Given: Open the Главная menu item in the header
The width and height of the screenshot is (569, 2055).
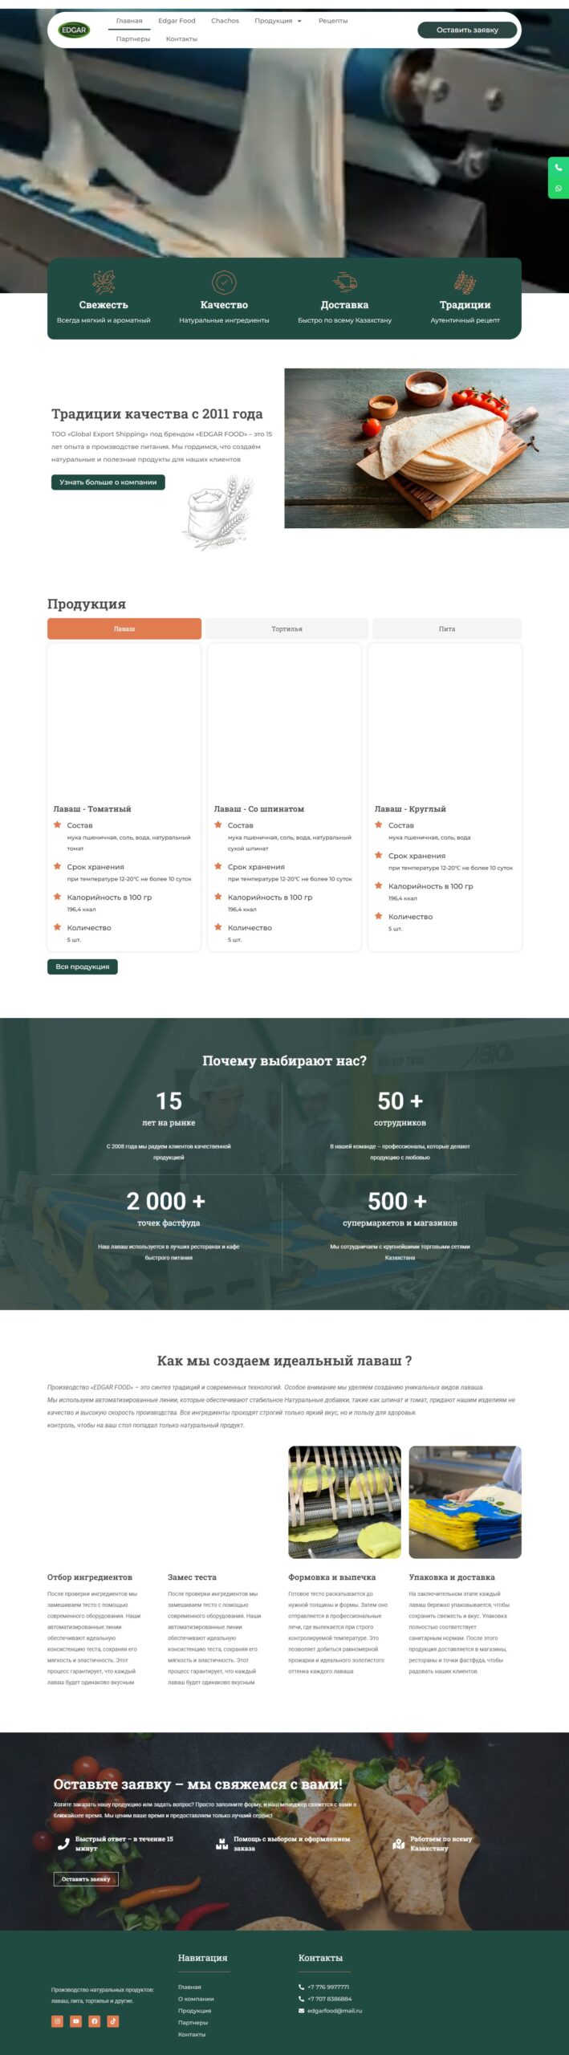Looking at the screenshot, I should pyautogui.click(x=129, y=21).
